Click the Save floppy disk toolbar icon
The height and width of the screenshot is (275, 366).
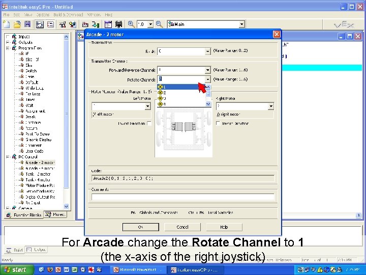point(27,24)
